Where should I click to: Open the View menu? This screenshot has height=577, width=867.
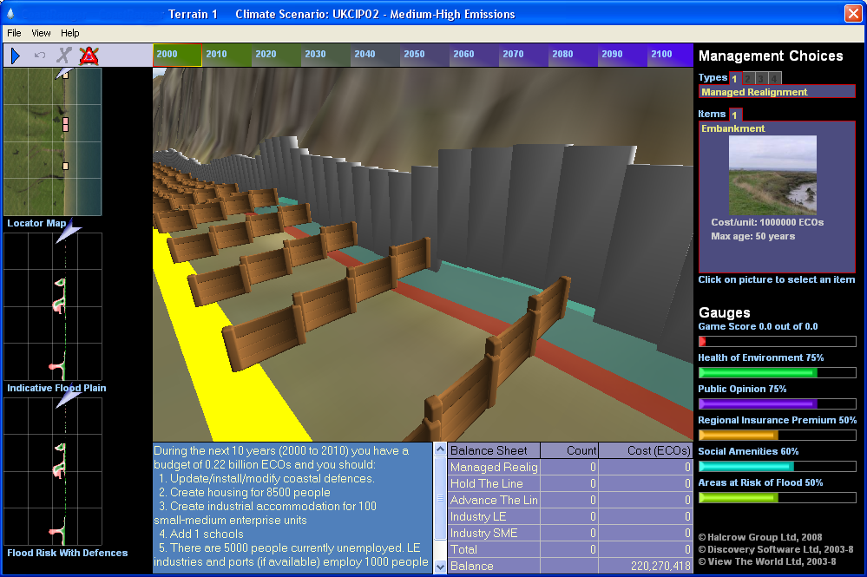point(41,33)
